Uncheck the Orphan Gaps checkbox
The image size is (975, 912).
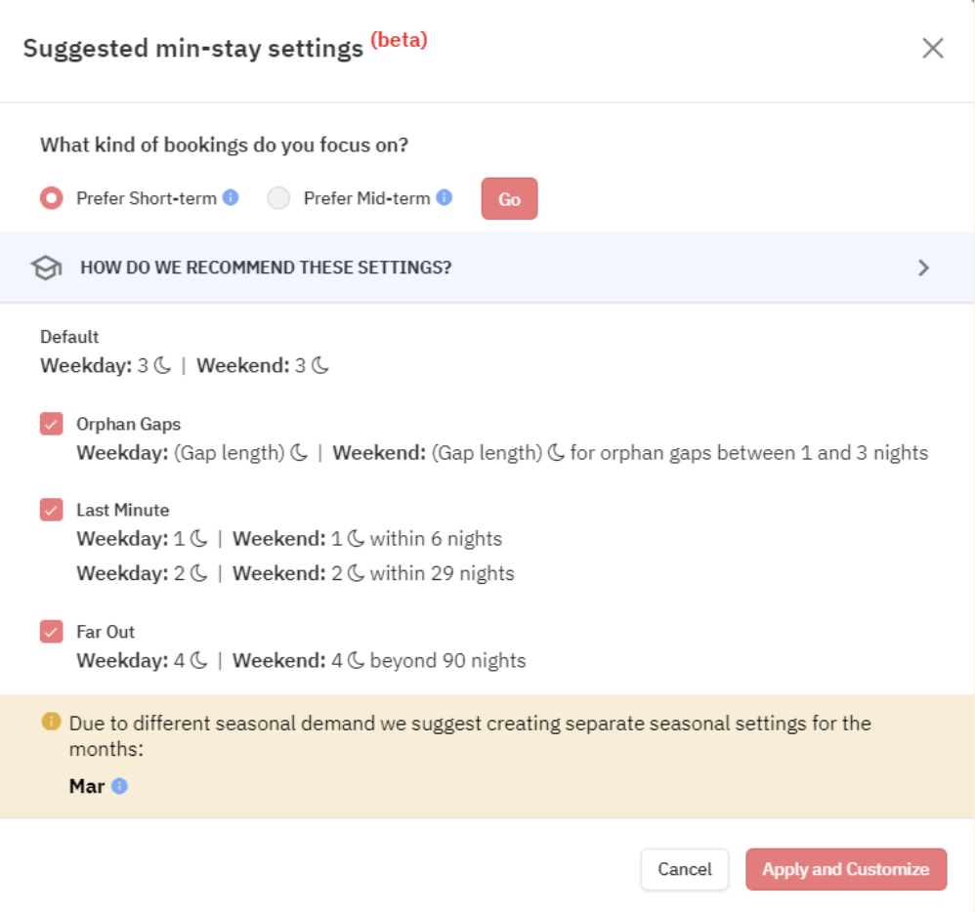[50, 423]
